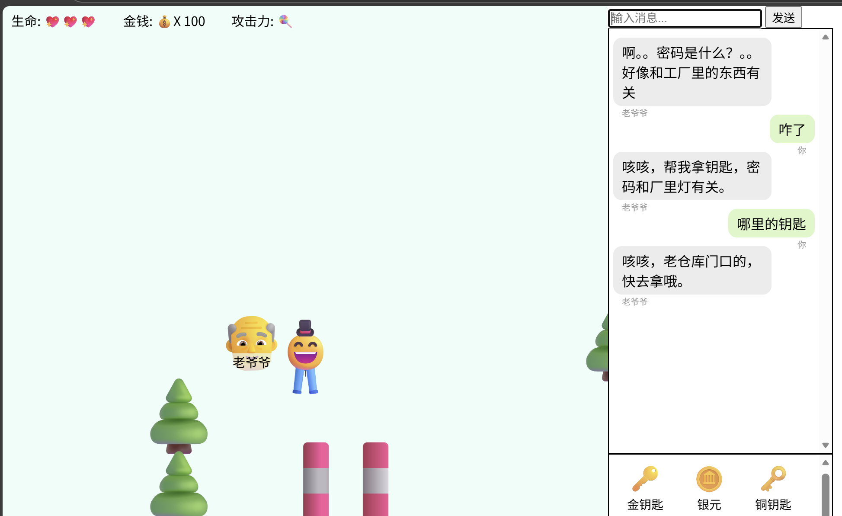The image size is (842, 516).
Task: Click the lollipop attack power icon
Action: (x=285, y=21)
